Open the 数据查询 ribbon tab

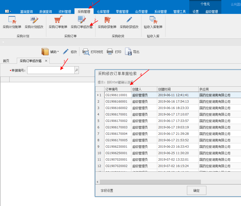[x=46, y=12]
